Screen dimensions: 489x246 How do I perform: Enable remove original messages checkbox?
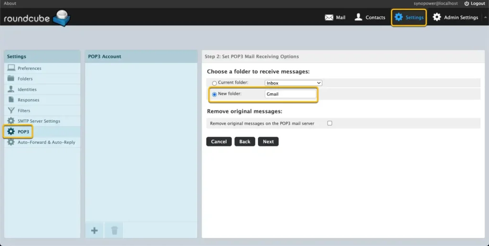point(330,123)
